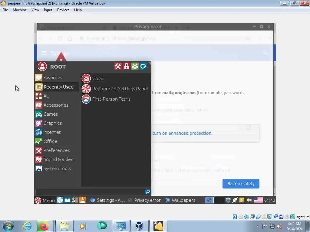Click the Peppermint Menu button

tap(45, 200)
